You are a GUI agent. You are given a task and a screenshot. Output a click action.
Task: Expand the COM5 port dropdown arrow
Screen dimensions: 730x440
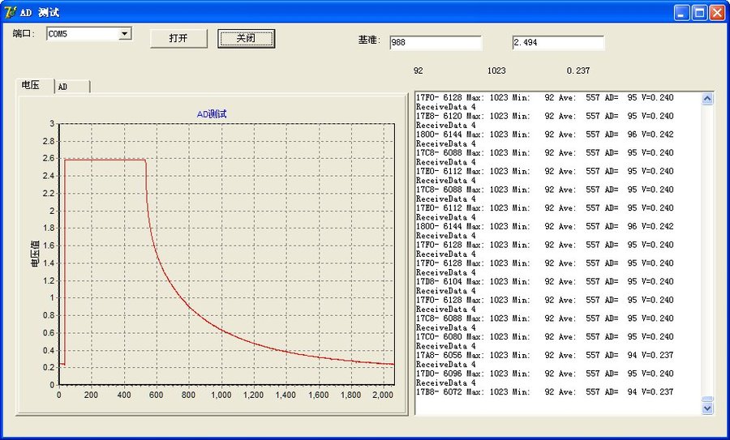tap(125, 34)
